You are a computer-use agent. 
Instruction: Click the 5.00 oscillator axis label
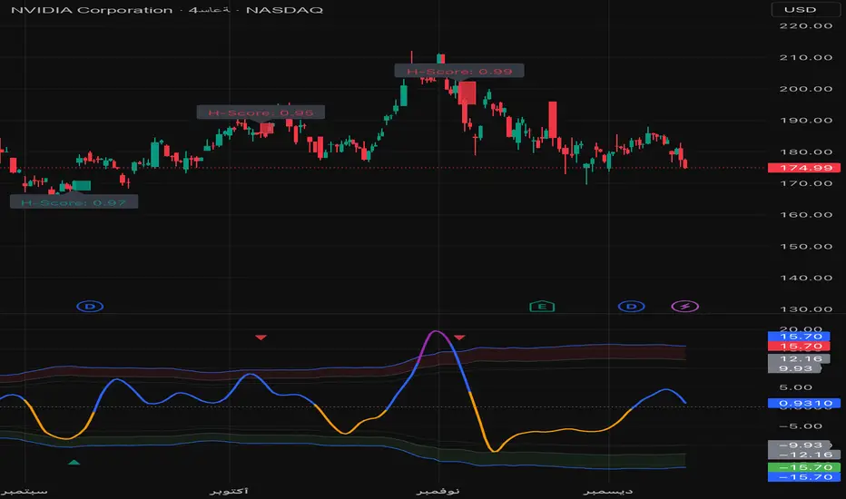click(x=795, y=387)
